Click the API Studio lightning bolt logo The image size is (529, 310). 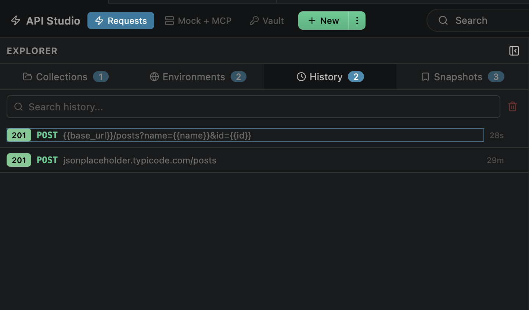pyautogui.click(x=15, y=21)
